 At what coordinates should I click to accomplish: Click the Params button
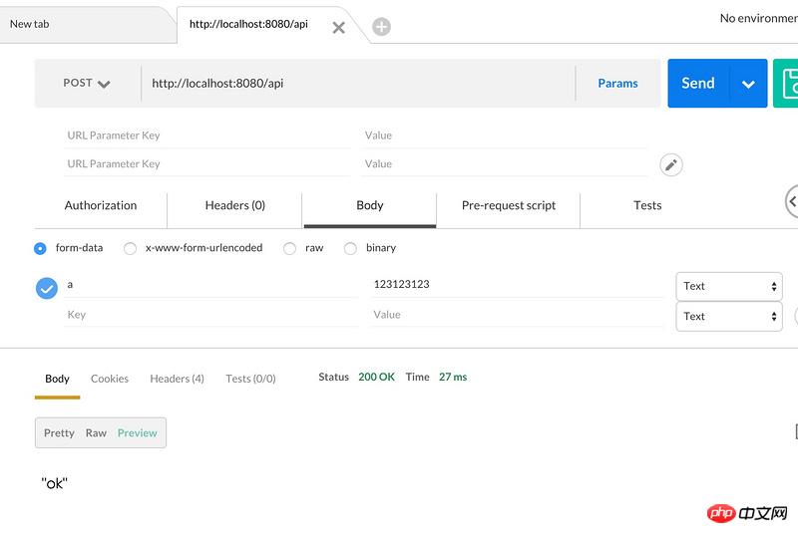click(617, 84)
